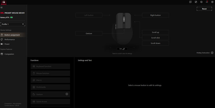Screen dimensions: 215x108
Task: Open the notifications bell icon
Action: tap(207, 2)
